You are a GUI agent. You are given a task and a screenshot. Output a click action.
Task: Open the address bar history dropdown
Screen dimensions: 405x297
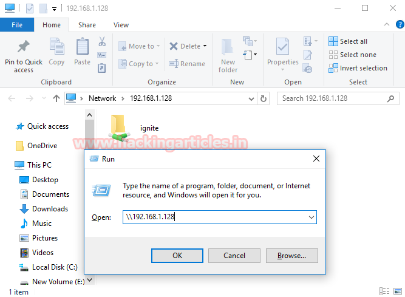(x=251, y=98)
